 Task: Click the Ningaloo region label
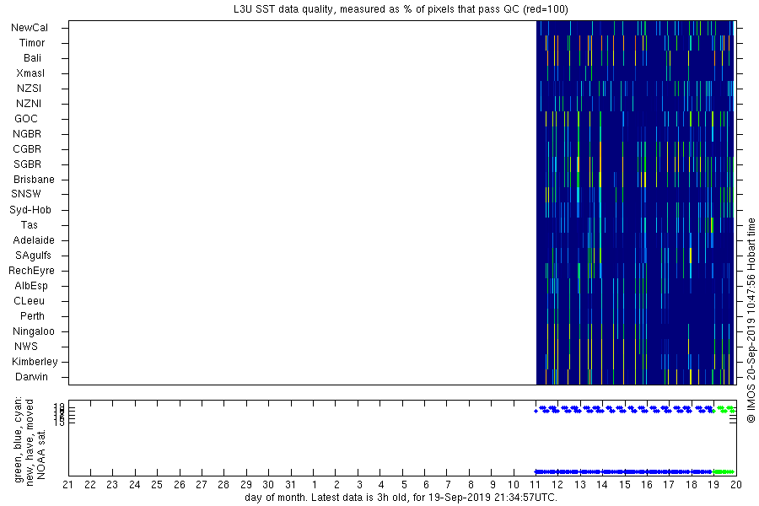click(x=34, y=331)
